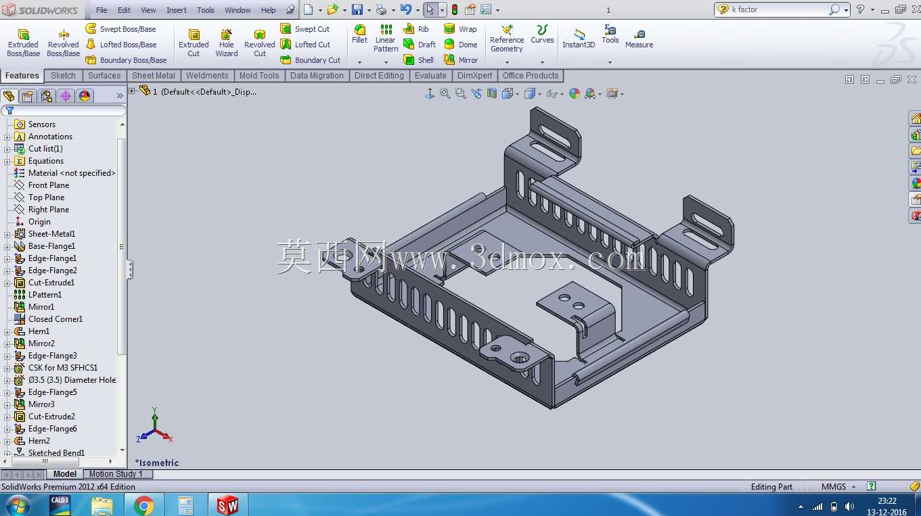Open the View menu
The height and width of the screenshot is (516, 921).
click(x=148, y=10)
